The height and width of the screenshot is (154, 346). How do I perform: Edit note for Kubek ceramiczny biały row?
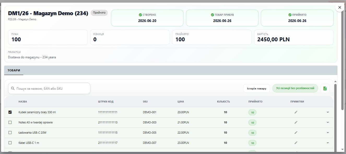tap(296, 112)
